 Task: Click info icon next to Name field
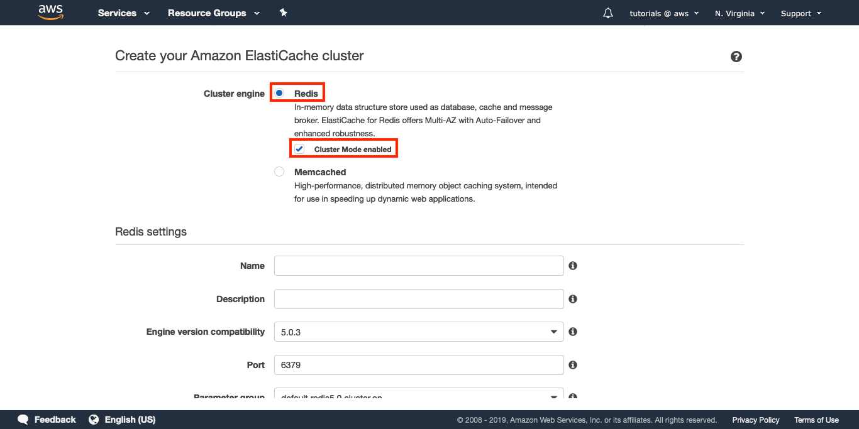[573, 266]
